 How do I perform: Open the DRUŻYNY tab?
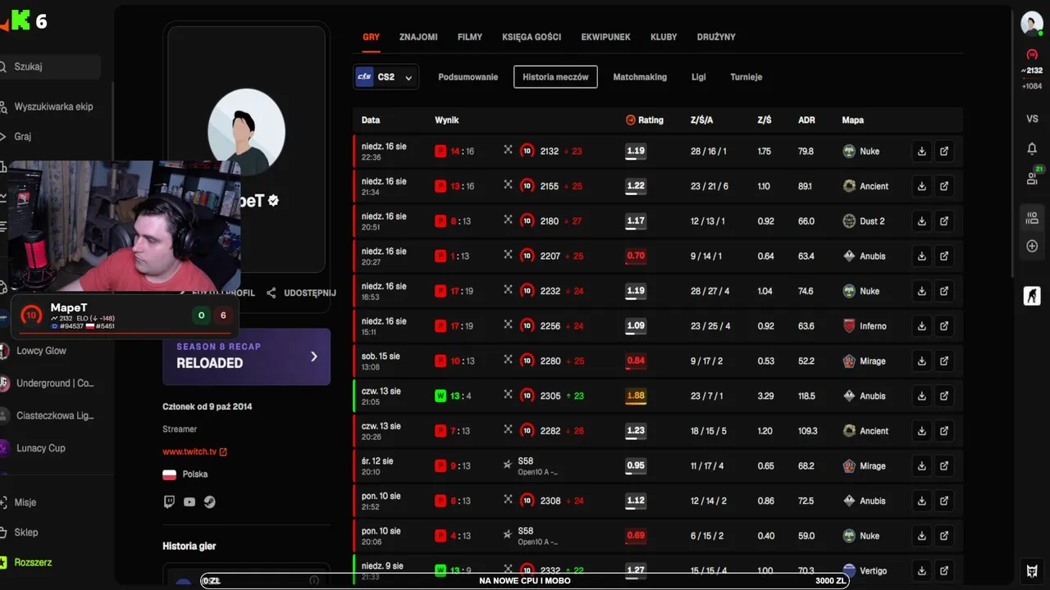716,37
